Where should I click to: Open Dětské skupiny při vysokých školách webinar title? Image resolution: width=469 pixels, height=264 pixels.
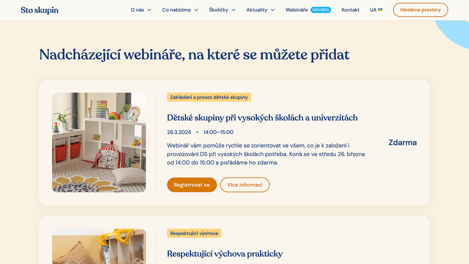[x=262, y=118]
